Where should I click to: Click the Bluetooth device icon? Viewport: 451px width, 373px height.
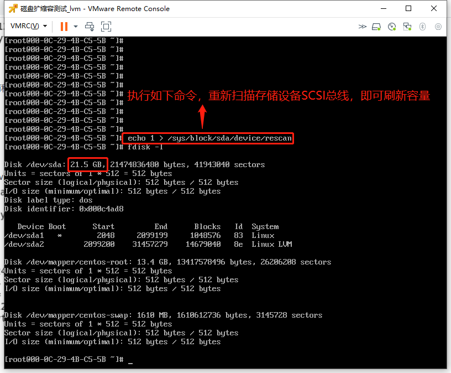(x=422, y=27)
